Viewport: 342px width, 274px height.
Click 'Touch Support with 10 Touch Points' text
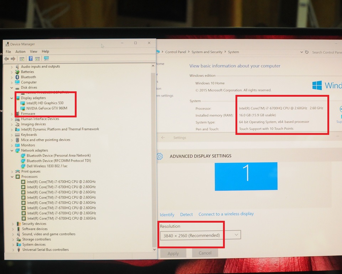click(266, 129)
